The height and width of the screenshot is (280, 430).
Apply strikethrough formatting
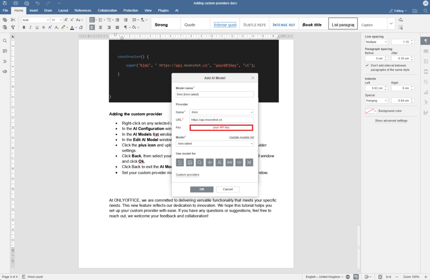click(x=44, y=27)
